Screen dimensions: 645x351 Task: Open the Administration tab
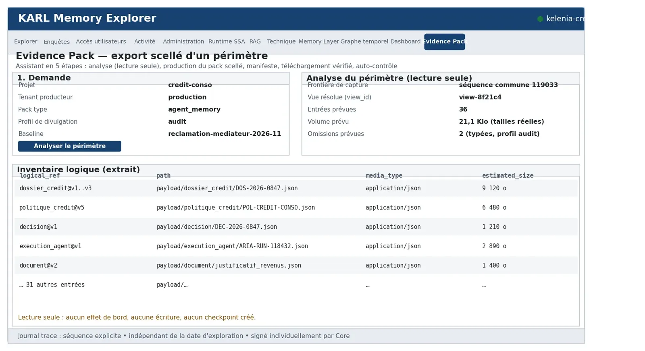pyautogui.click(x=183, y=42)
